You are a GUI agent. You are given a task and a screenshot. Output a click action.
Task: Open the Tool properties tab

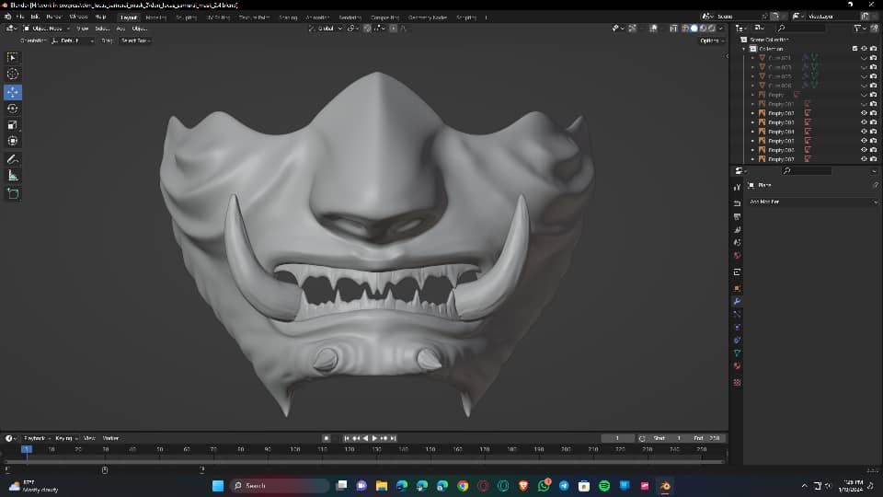click(737, 187)
